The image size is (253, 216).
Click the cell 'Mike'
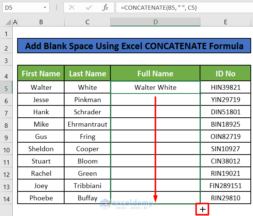pos(41,124)
